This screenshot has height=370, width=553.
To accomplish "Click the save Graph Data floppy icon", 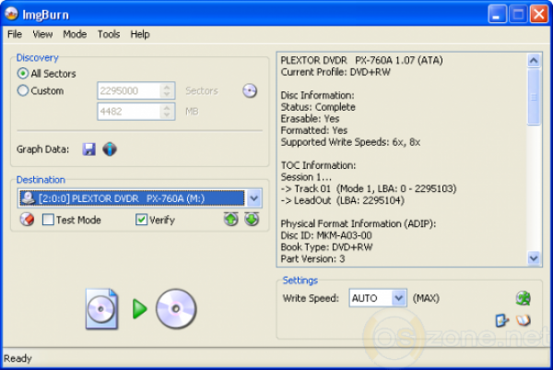I will (88, 149).
